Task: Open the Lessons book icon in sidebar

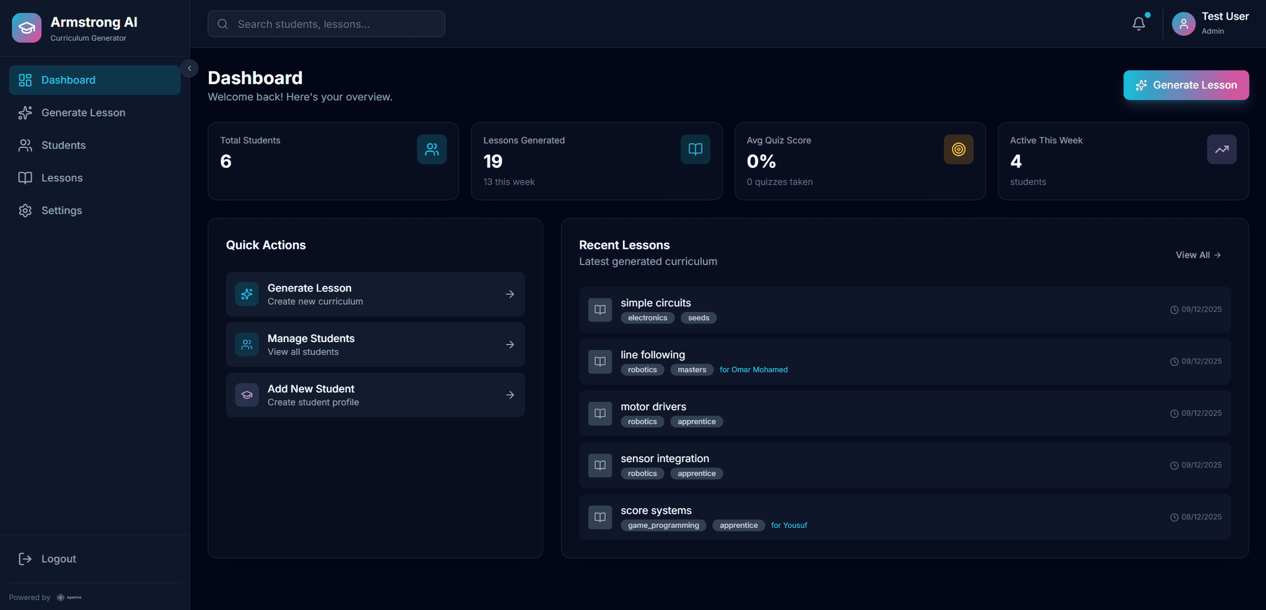Action: pos(25,178)
